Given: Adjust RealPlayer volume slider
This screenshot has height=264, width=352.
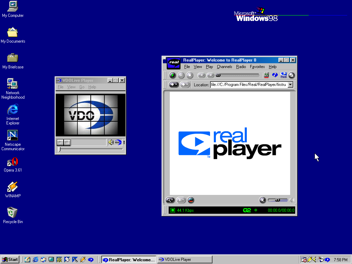Looking at the screenshot, I should click(278, 200).
